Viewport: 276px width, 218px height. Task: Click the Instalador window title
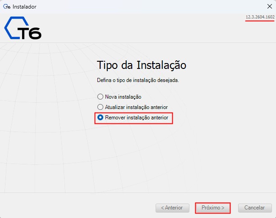24,7
